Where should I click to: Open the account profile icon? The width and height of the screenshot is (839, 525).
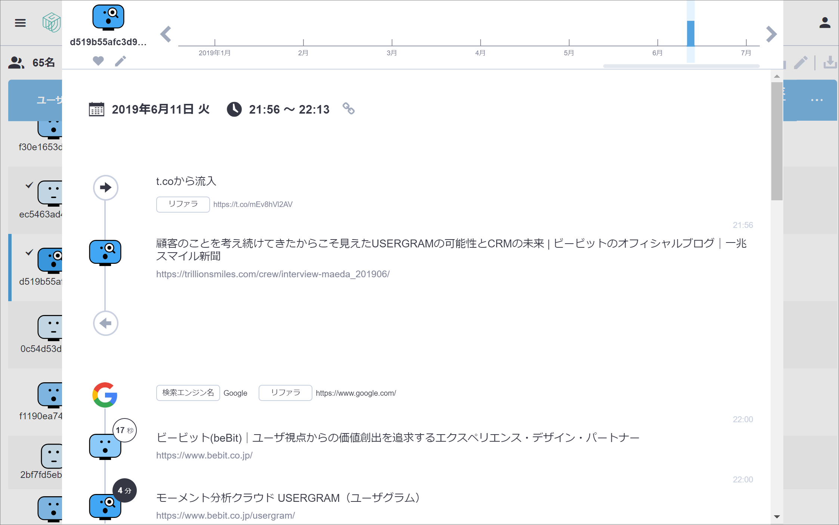coord(824,23)
